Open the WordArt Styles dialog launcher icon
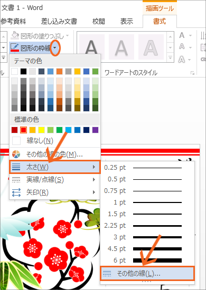This screenshot has width=206, height=290. point(192,73)
